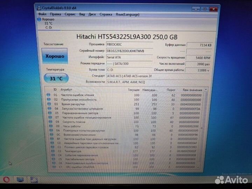
Task: Click status icon for 03 Время раскрутки
Action: (x=49, y=104)
